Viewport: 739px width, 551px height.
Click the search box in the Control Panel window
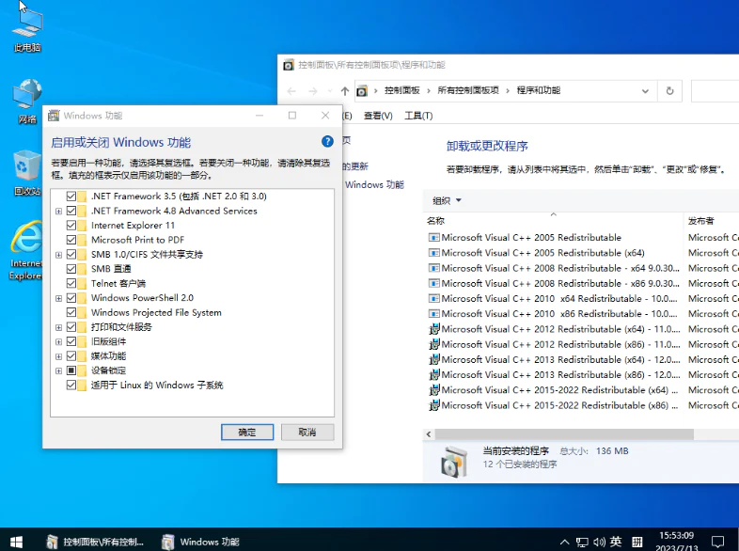coord(715,91)
